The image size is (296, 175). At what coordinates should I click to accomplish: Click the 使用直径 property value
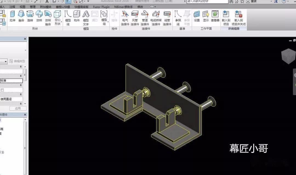point(11,99)
